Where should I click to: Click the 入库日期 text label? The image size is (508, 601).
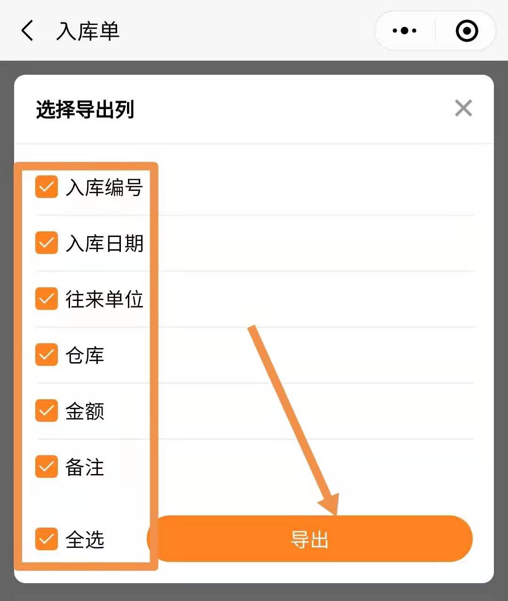click(104, 243)
